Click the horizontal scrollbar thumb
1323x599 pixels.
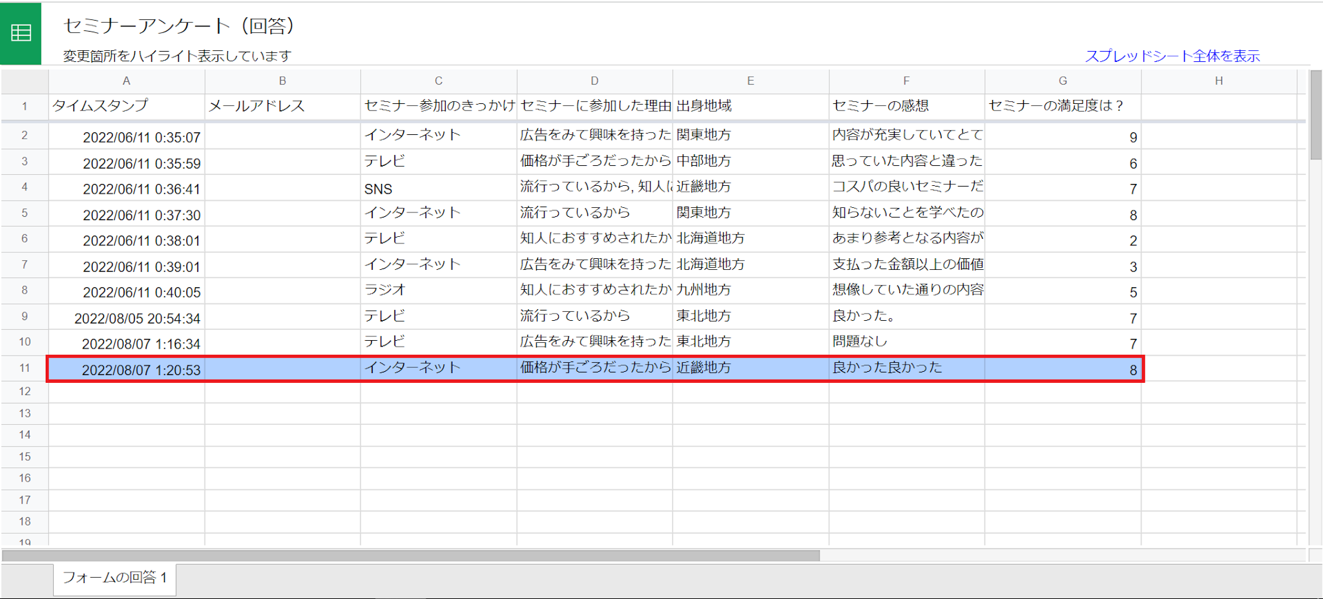coord(411,556)
